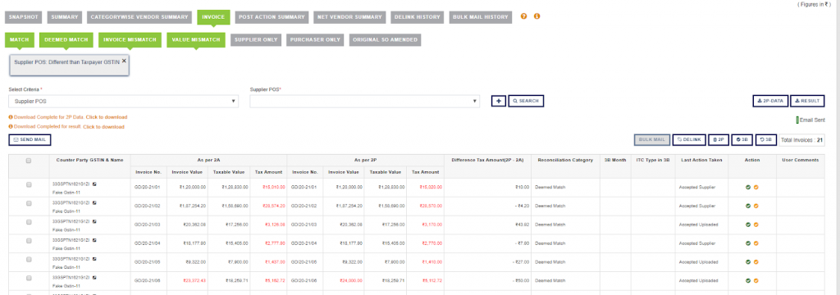Click orange action icon for invoice GD/20-21/06
This screenshot has height=295, width=840.
tap(756, 280)
